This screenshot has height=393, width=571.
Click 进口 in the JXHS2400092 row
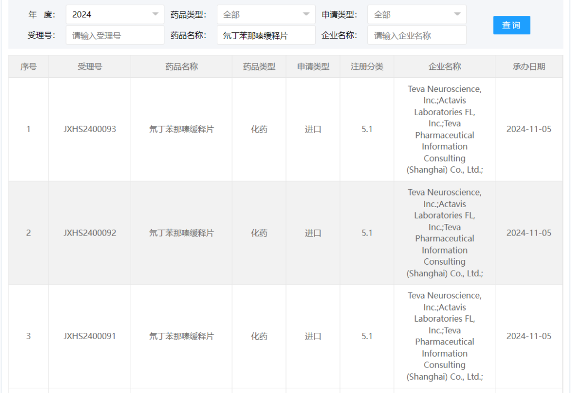click(x=313, y=233)
